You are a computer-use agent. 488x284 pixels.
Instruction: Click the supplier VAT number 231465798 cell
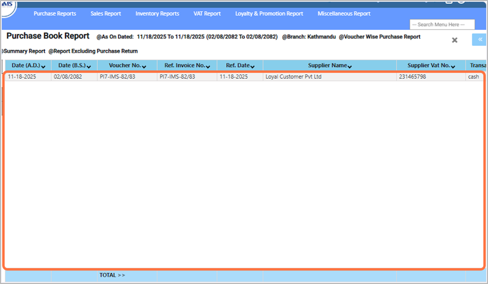(412, 77)
